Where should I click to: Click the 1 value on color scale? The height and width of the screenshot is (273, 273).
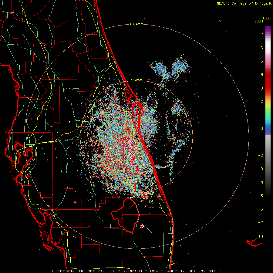[262, 115]
